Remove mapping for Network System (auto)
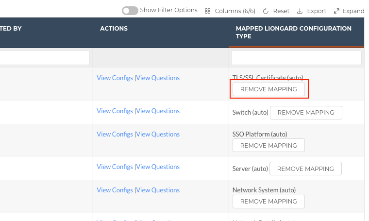Image resolution: width=369 pixels, height=221 pixels. point(268,202)
